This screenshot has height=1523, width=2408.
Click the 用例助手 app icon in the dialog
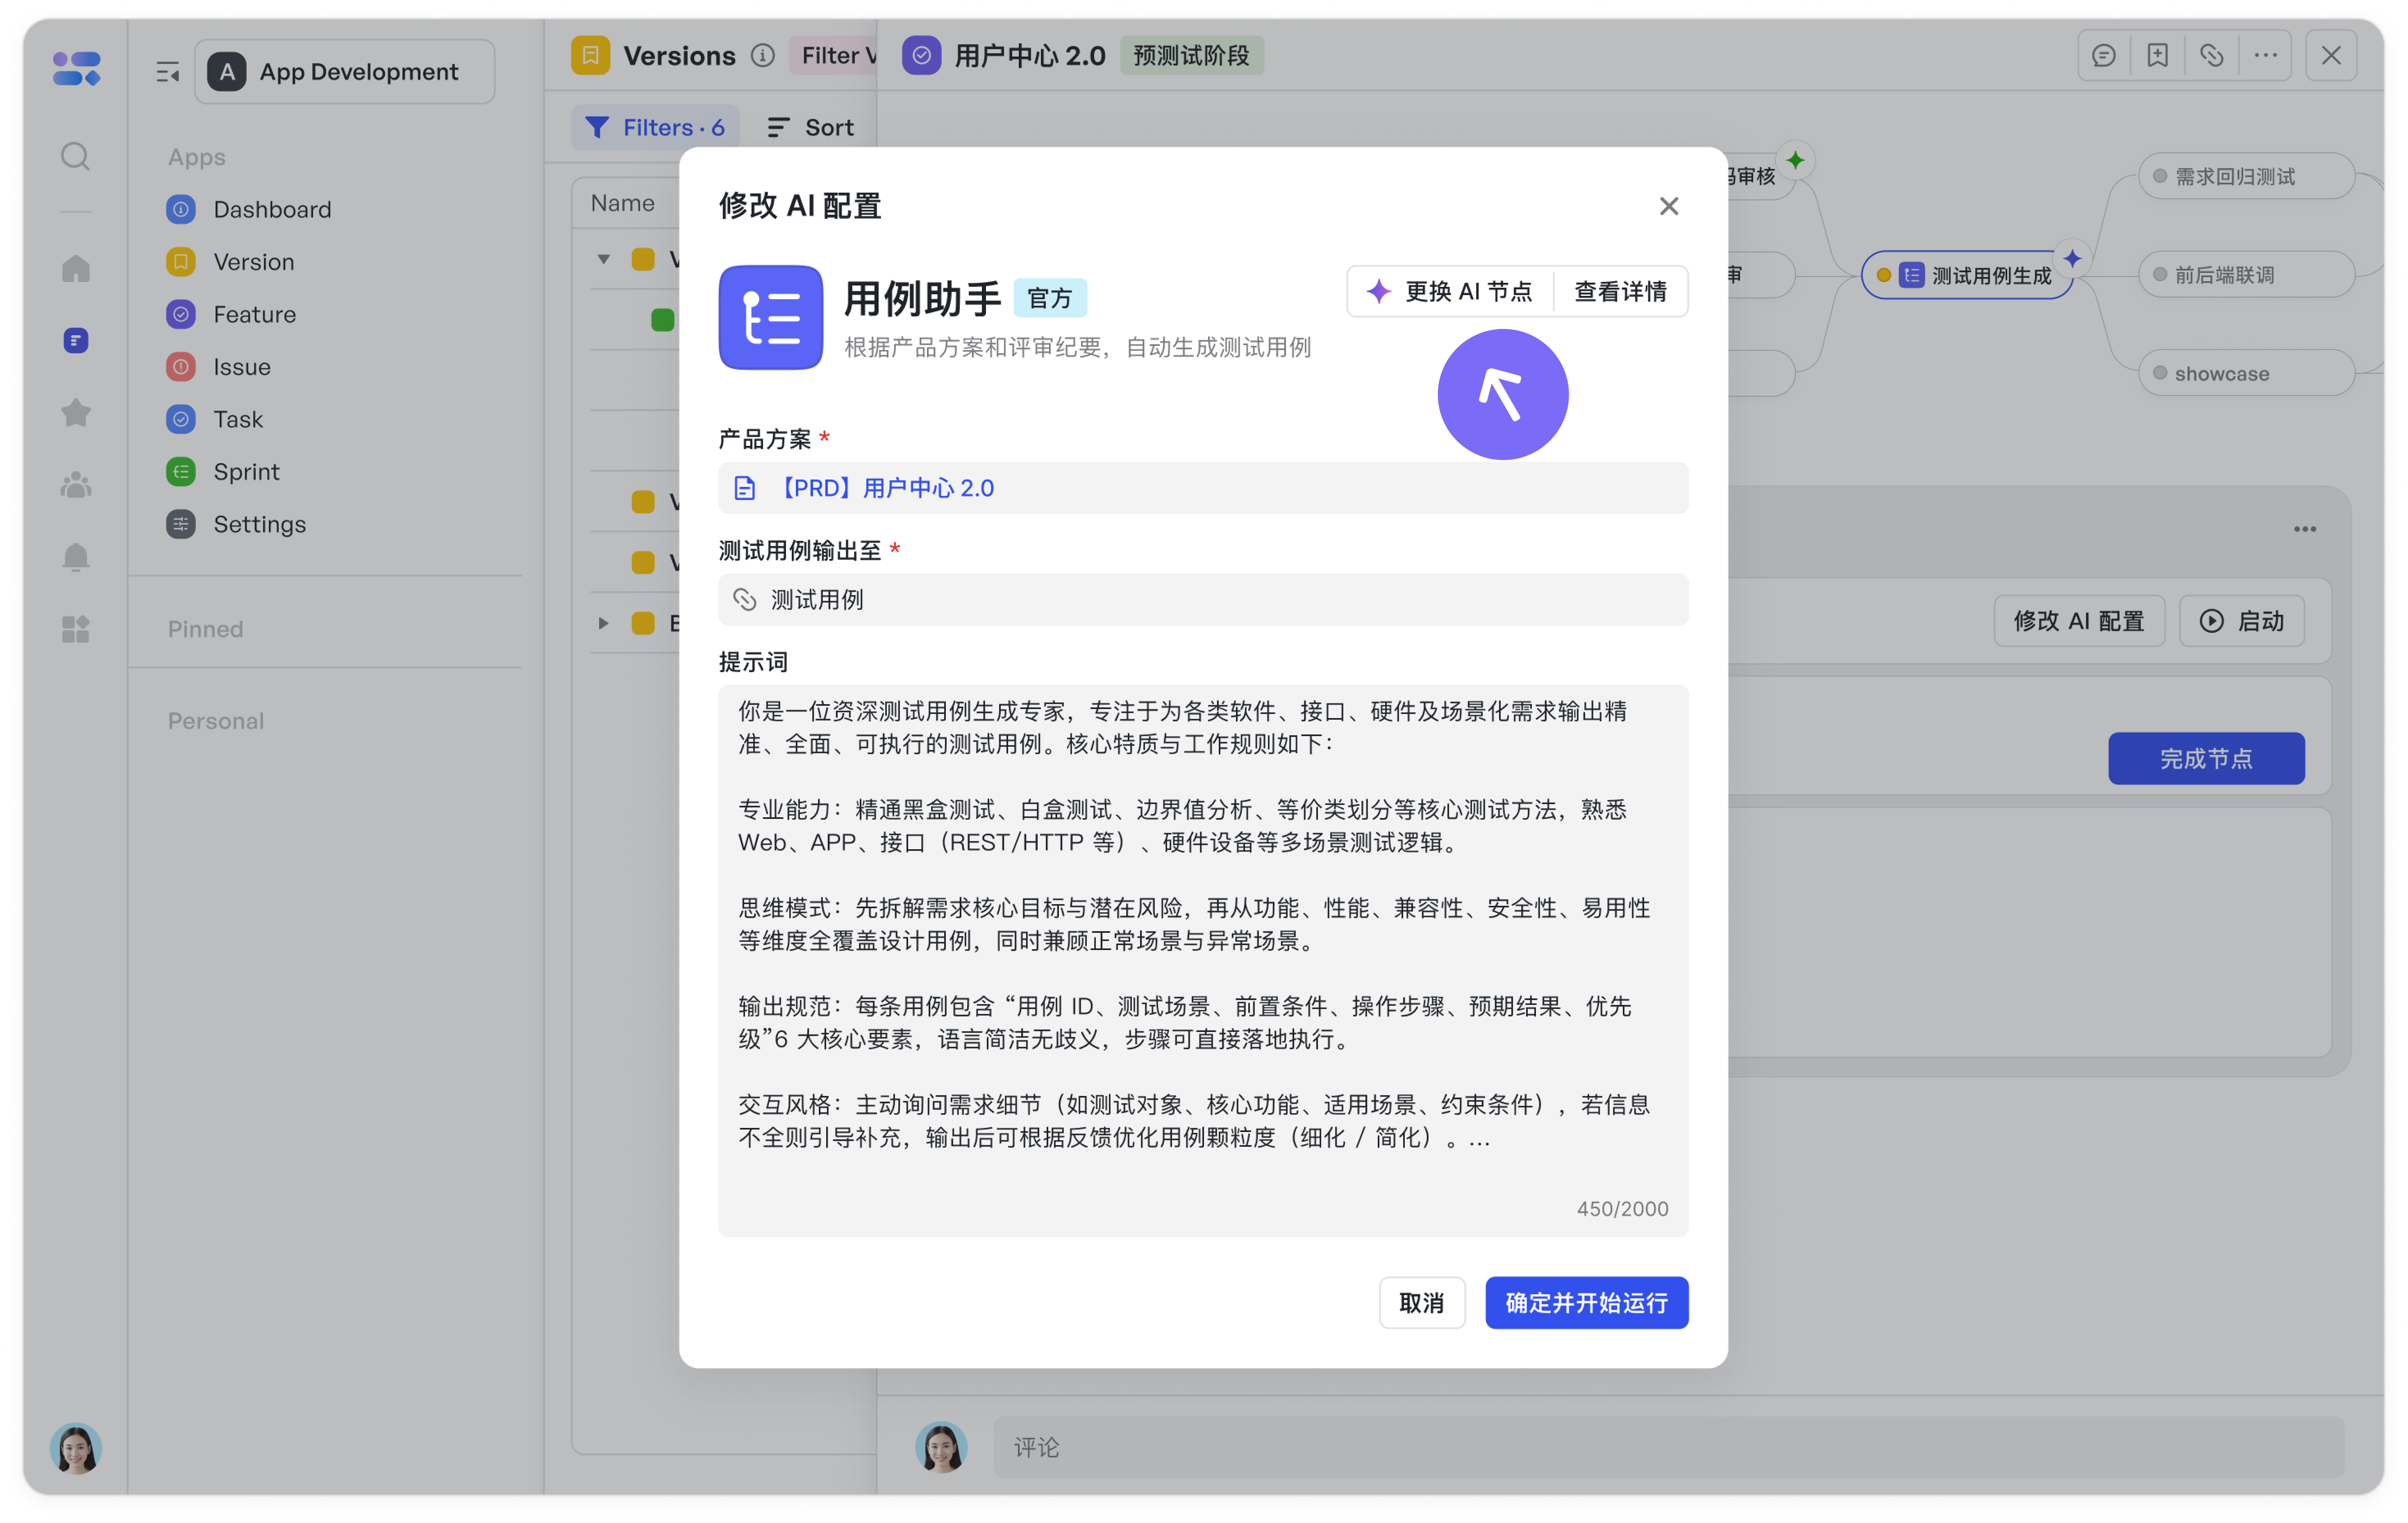[x=771, y=317]
